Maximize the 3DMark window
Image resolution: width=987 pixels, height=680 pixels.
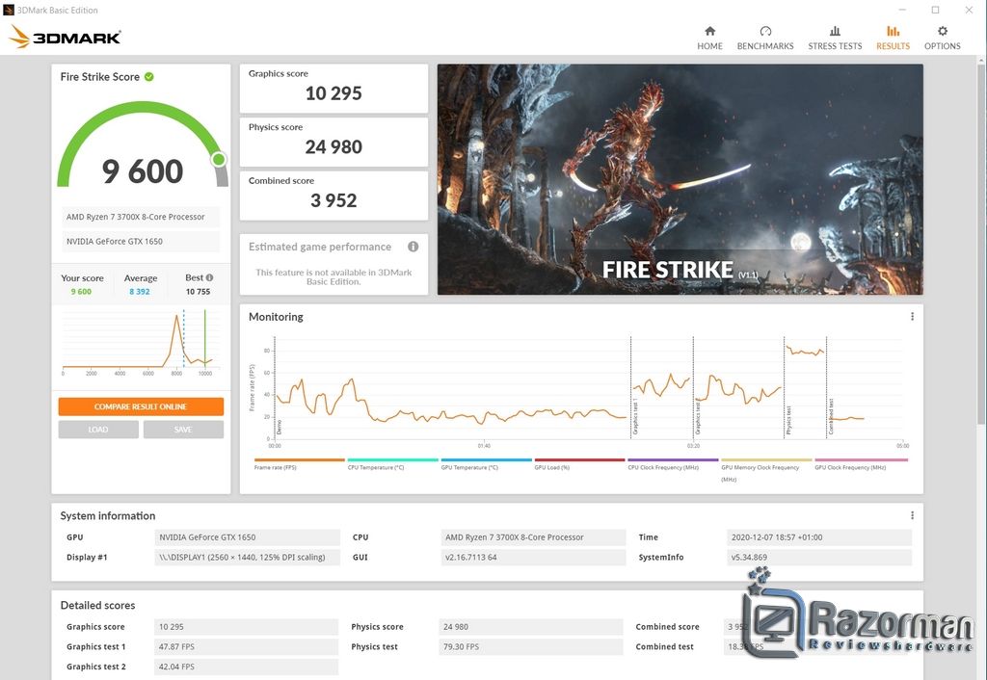pos(935,10)
